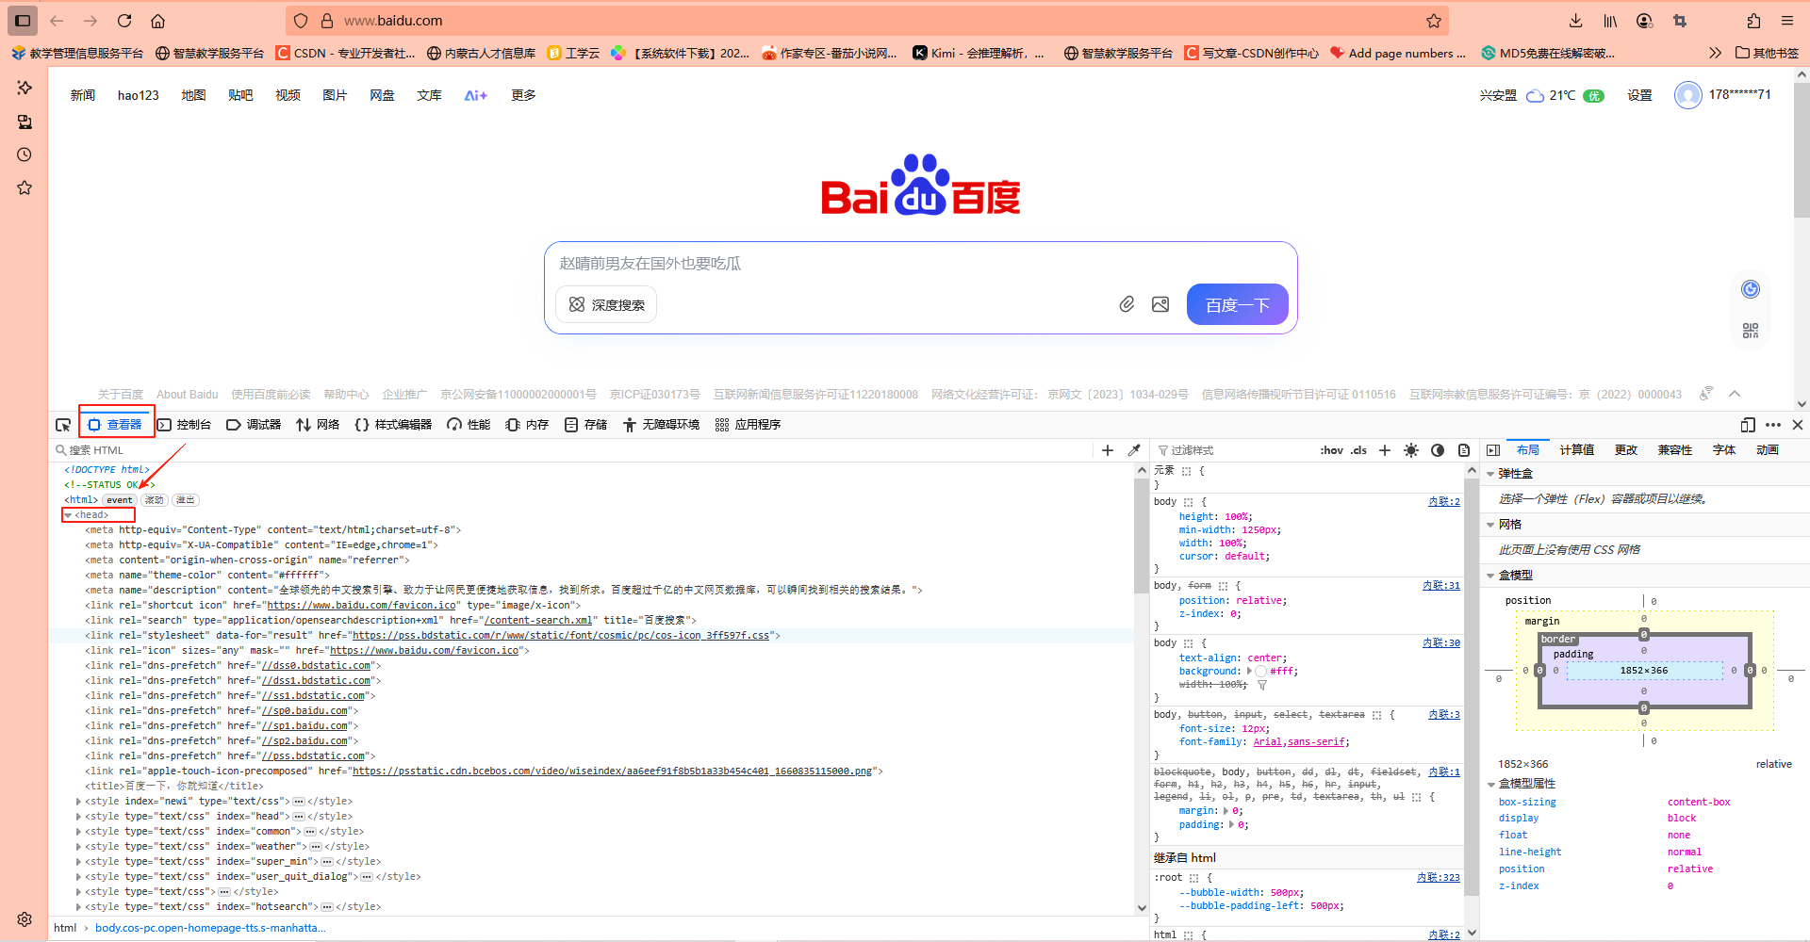Click attachment paperclip icon in Baidu search box

coord(1127,304)
